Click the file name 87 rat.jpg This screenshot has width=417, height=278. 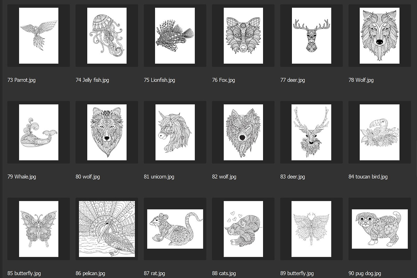(x=154, y=273)
